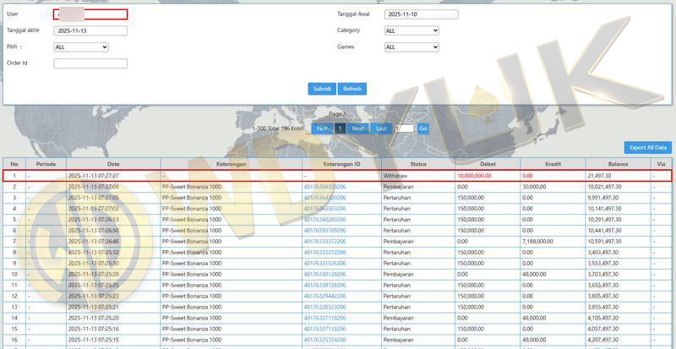Image resolution: width=676 pixels, height=349 pixels.
Task: Focus the Order Id text box
Action: (x=90, y=63)
